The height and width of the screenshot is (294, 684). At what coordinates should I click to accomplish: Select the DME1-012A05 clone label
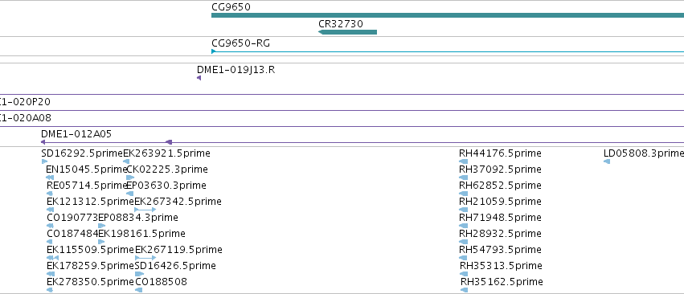pyautogui.click(x=76, y=134)
